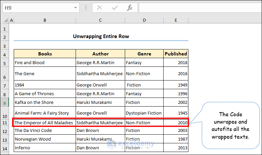The height and width of the screenshot is (155, 262).
Task: Click inside the formula bar input
Action: [x=200, y=8]
